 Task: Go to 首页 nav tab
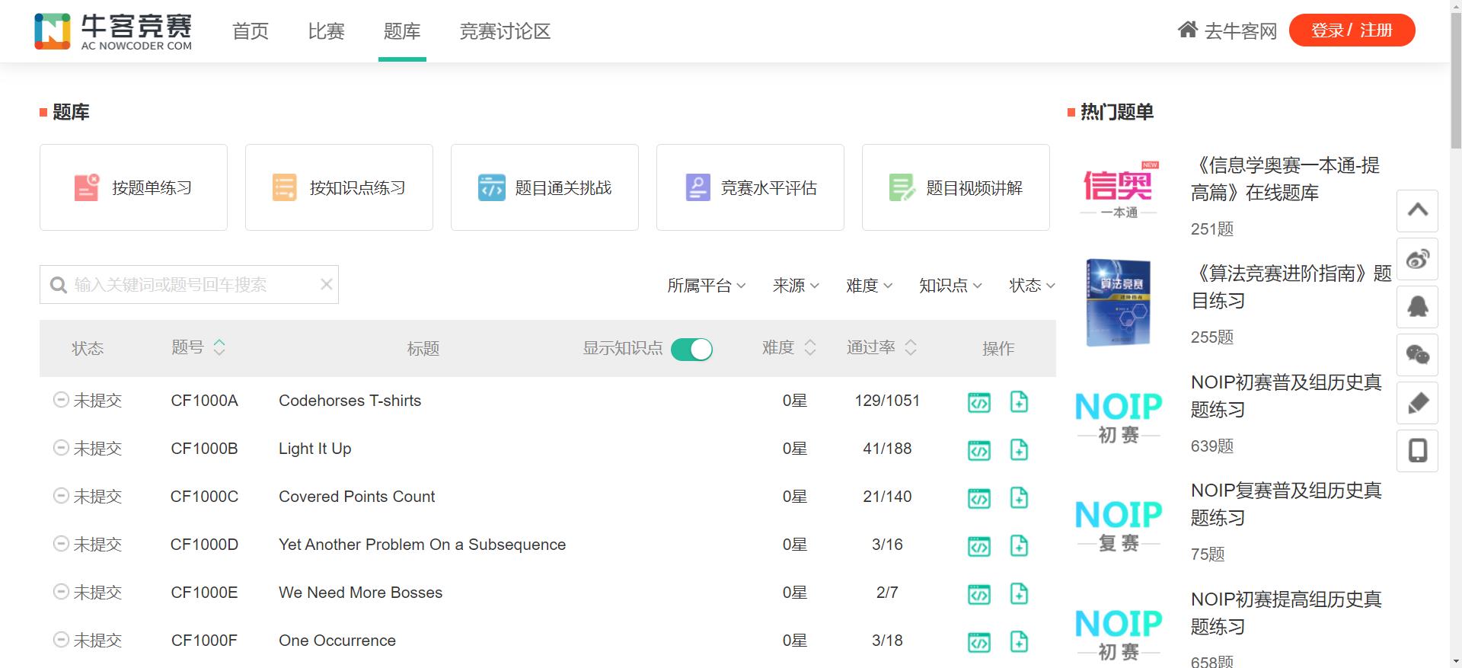coord(251,31)
